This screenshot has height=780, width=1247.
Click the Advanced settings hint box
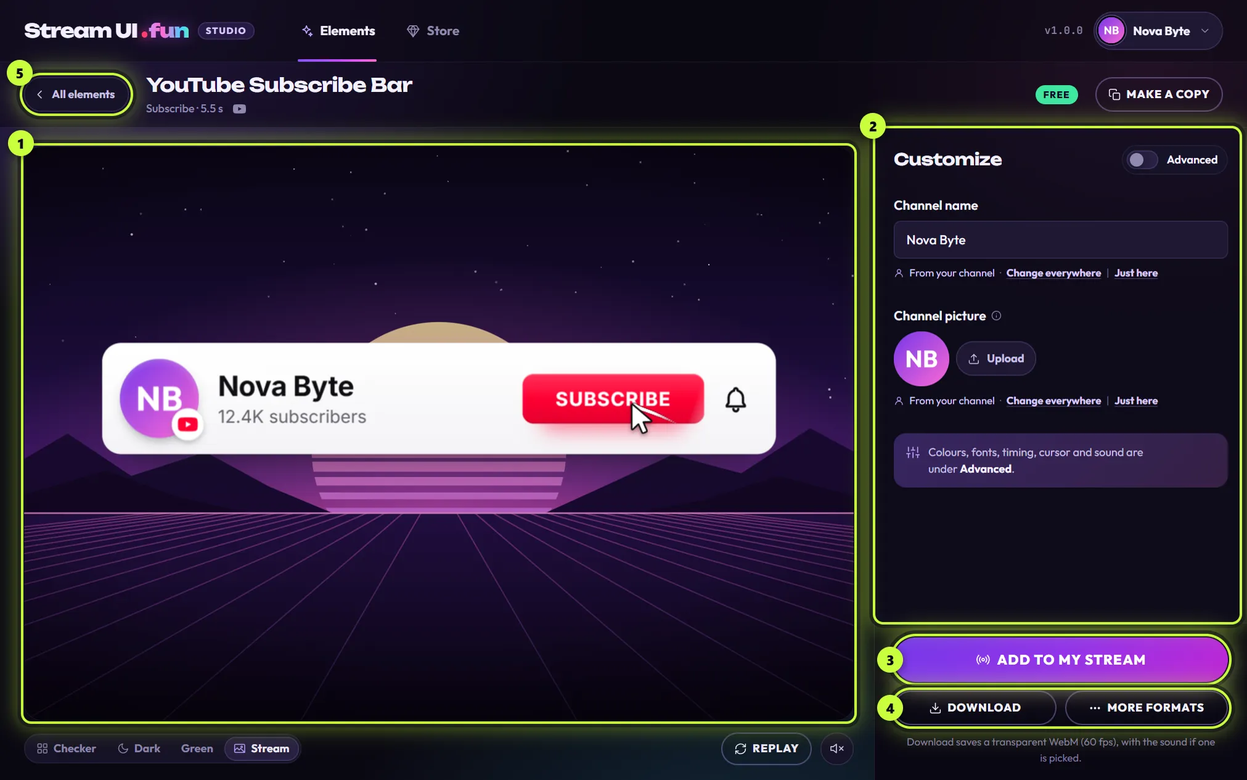(x=1060, y=461)
